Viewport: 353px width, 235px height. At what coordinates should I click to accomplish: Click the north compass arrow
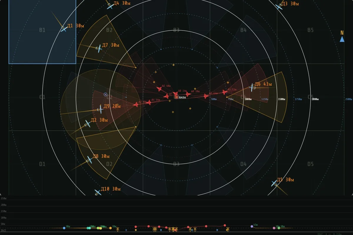(x=342, y=39)
